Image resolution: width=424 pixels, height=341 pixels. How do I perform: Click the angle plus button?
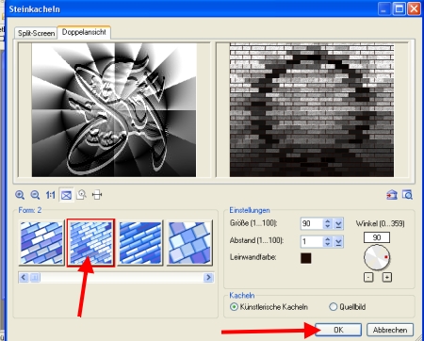(387, 277)
